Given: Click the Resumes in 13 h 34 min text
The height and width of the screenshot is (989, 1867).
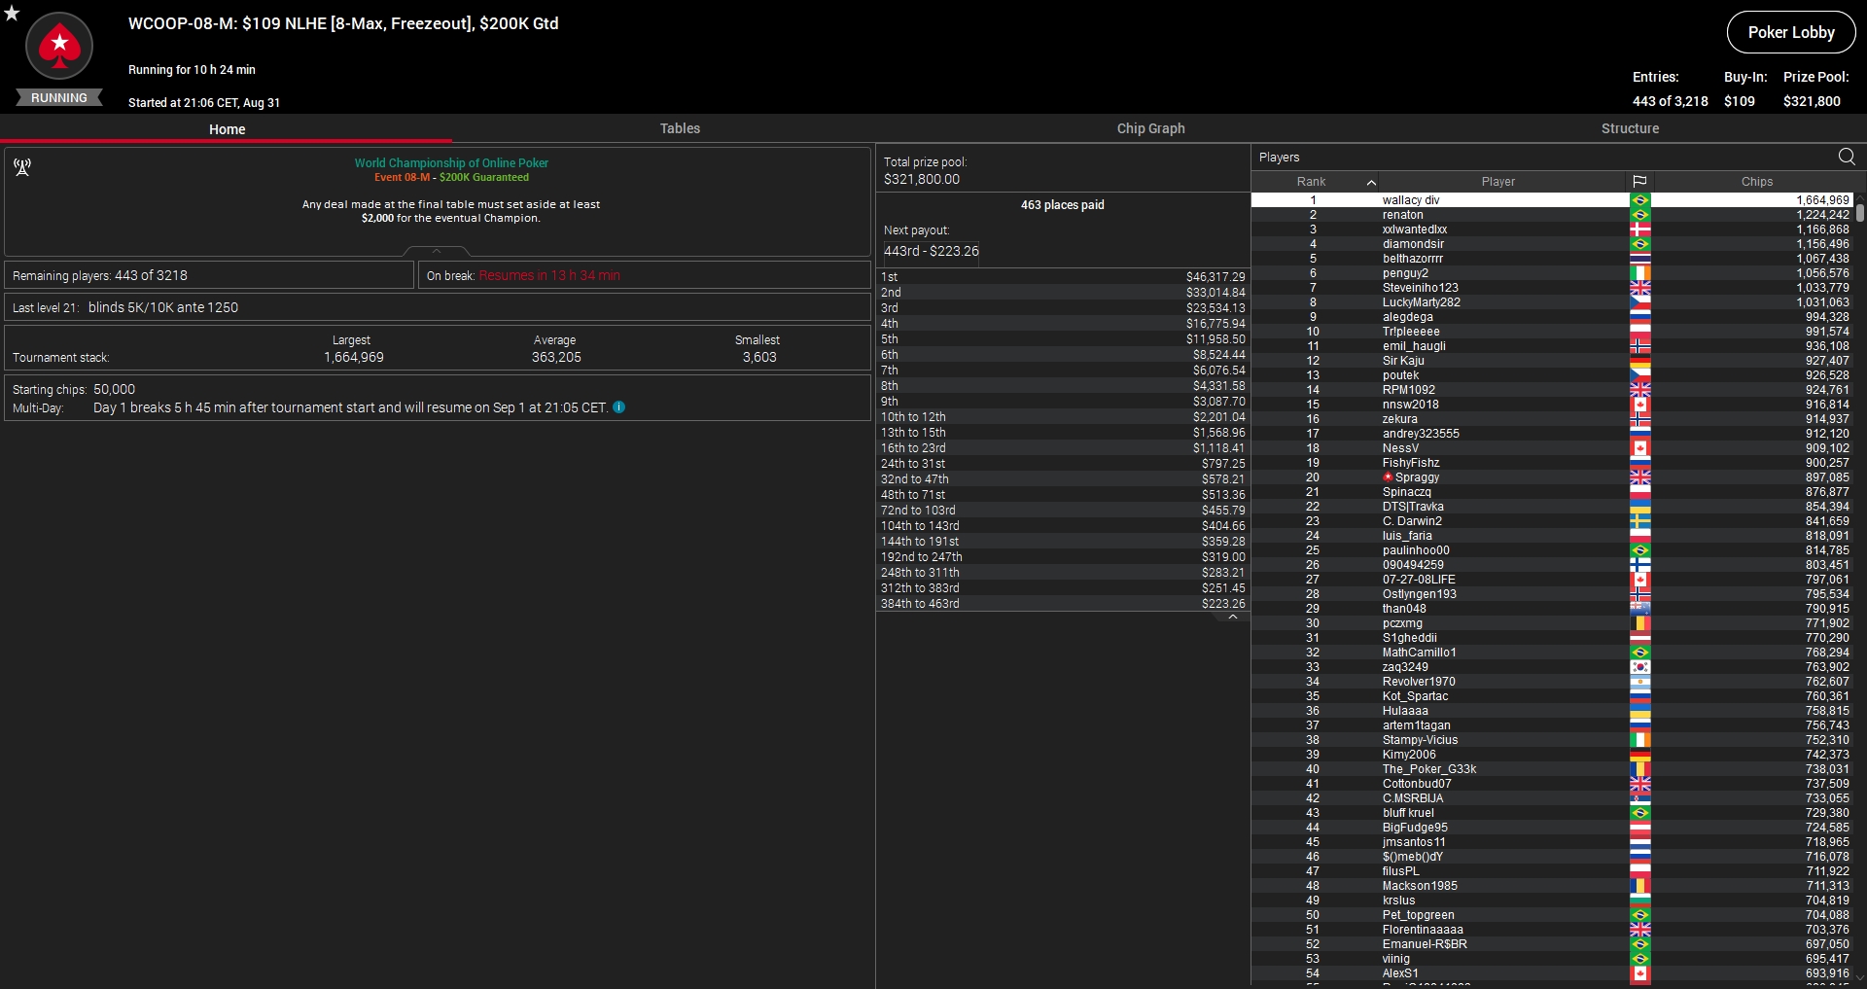Looking at the screenshot, I should 549,275.
